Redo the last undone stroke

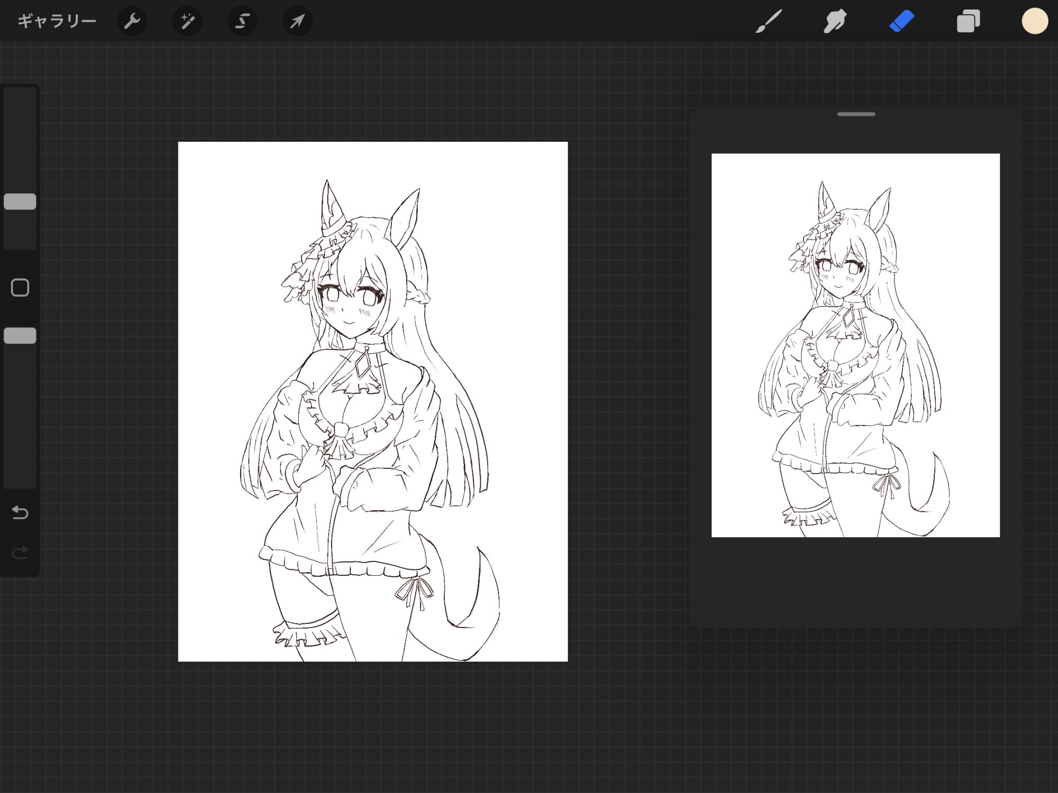(20, 553)
